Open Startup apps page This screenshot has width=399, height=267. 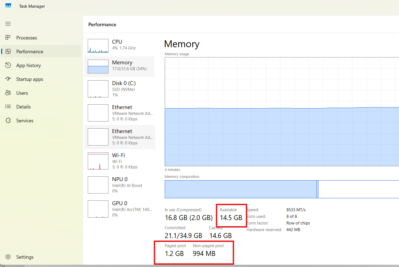(x=41, y=79)
